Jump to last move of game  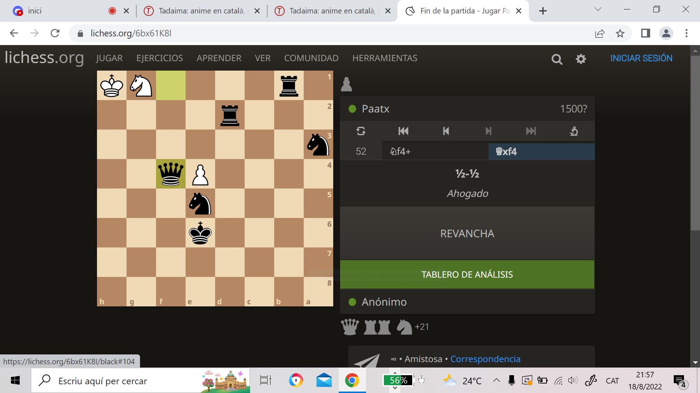click(531, 131)
